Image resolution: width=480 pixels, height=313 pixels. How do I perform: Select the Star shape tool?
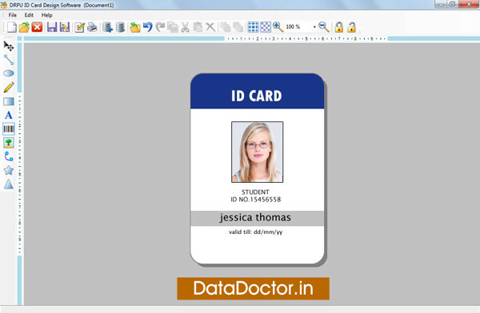coord(9,170)
